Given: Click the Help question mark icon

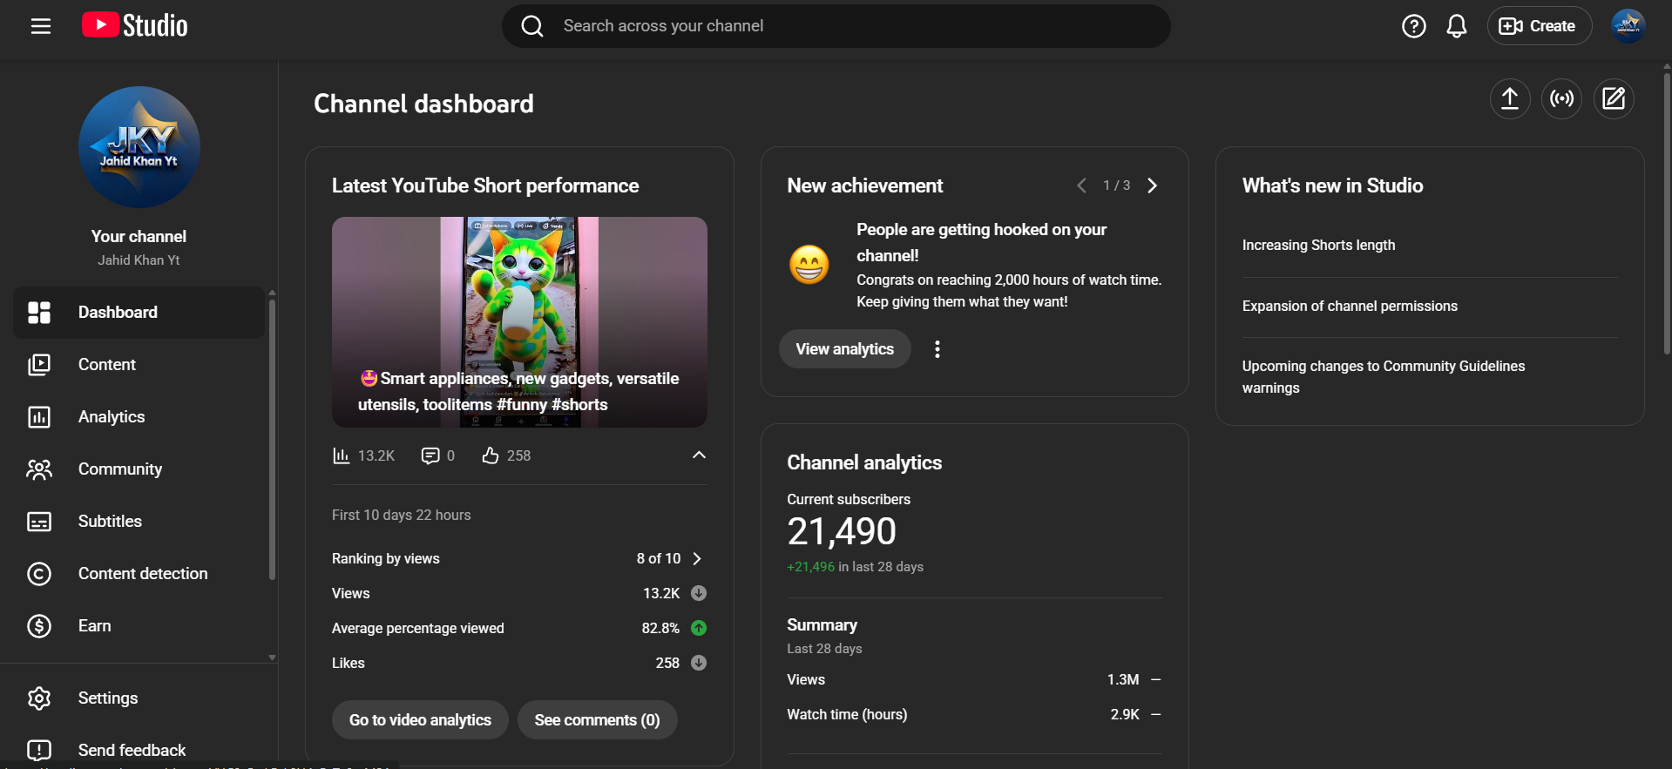Looking at the screenshot, I should click(1413, 26).
